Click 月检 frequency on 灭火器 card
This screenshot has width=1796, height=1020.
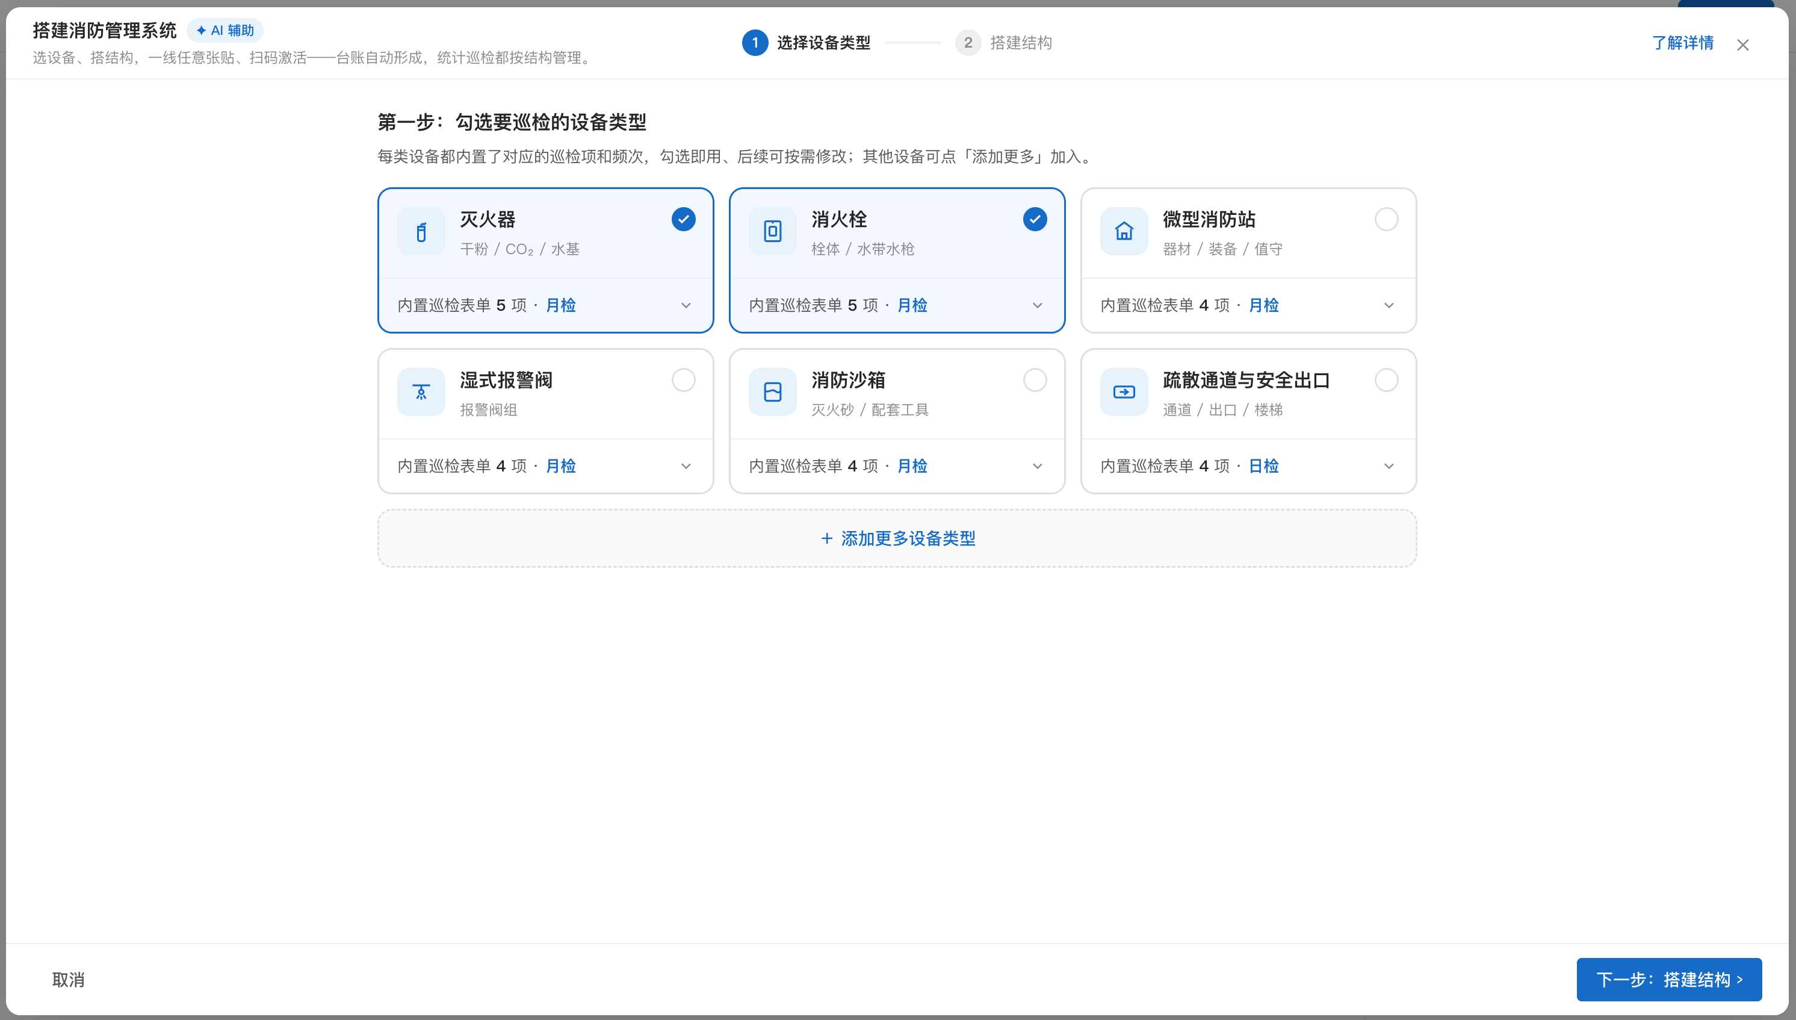[561, 305]
